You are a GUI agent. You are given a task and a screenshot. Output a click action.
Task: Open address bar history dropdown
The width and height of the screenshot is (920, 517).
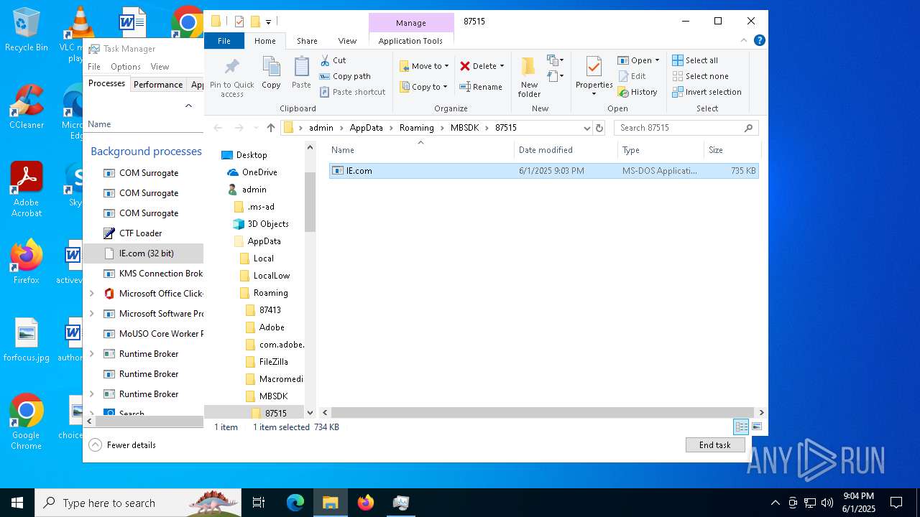587,128
